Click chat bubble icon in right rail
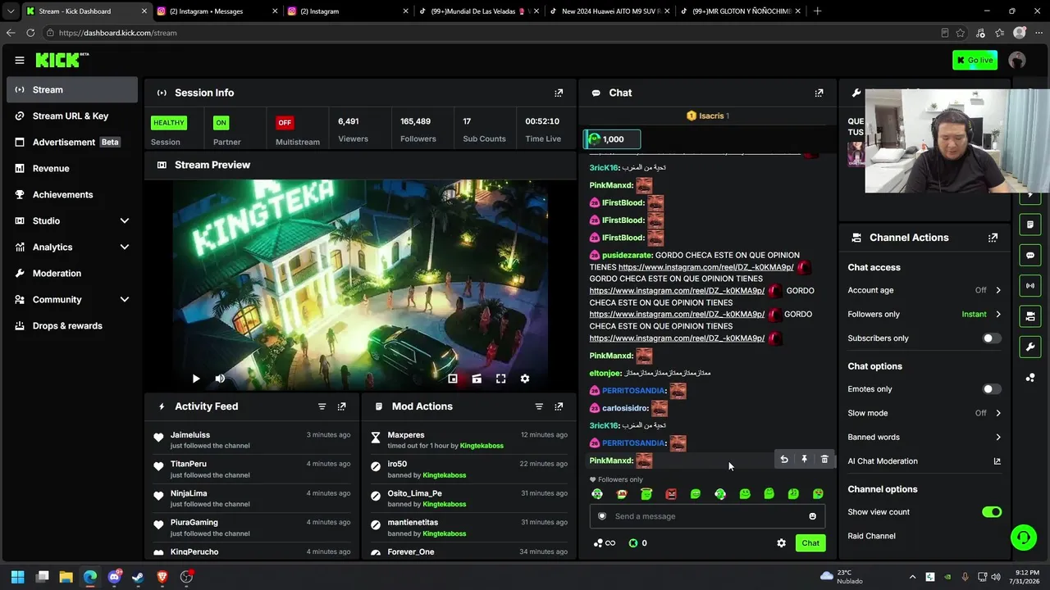The width and height of the screenshot is (1050, 590). pos(1030,256)
